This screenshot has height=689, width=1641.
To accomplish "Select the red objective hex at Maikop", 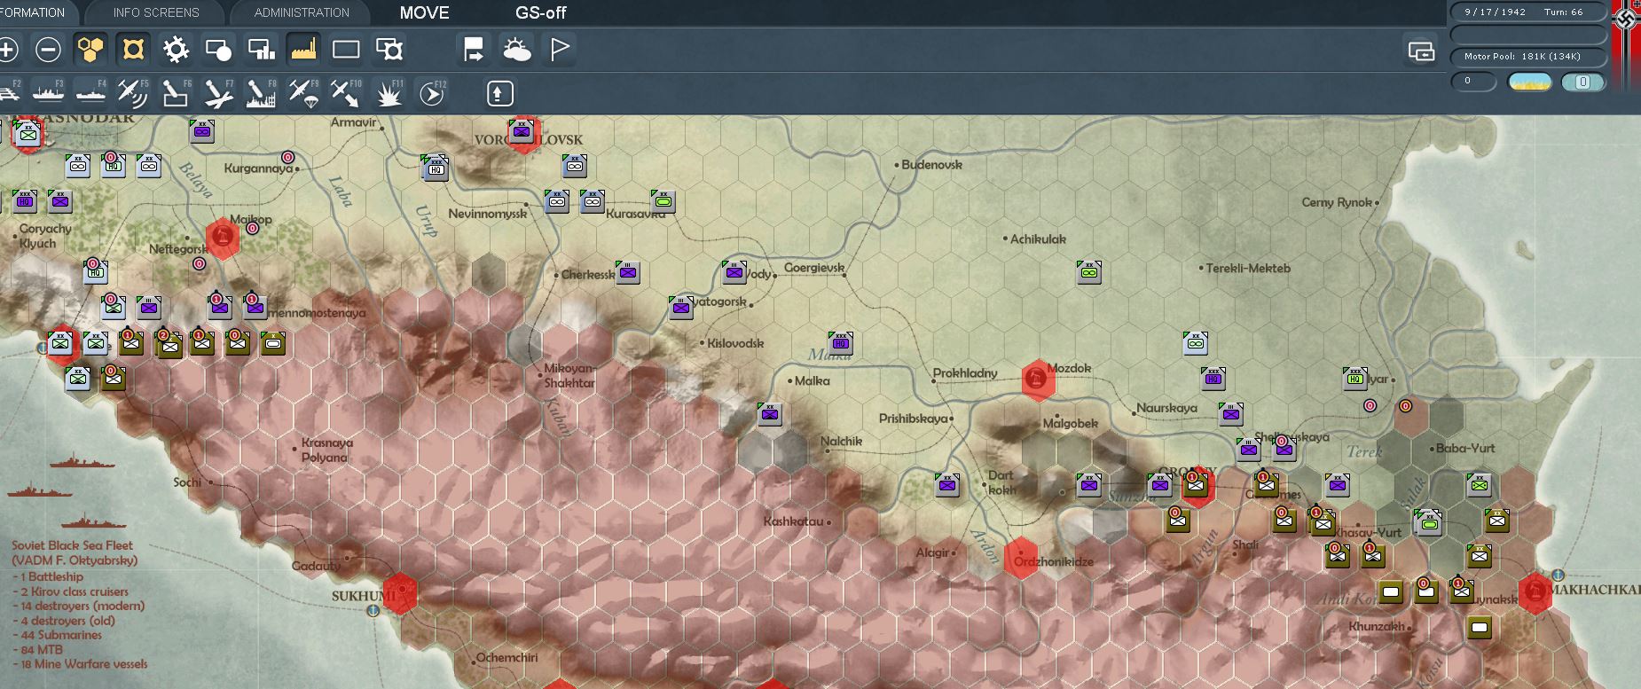I will pos(223,238).
